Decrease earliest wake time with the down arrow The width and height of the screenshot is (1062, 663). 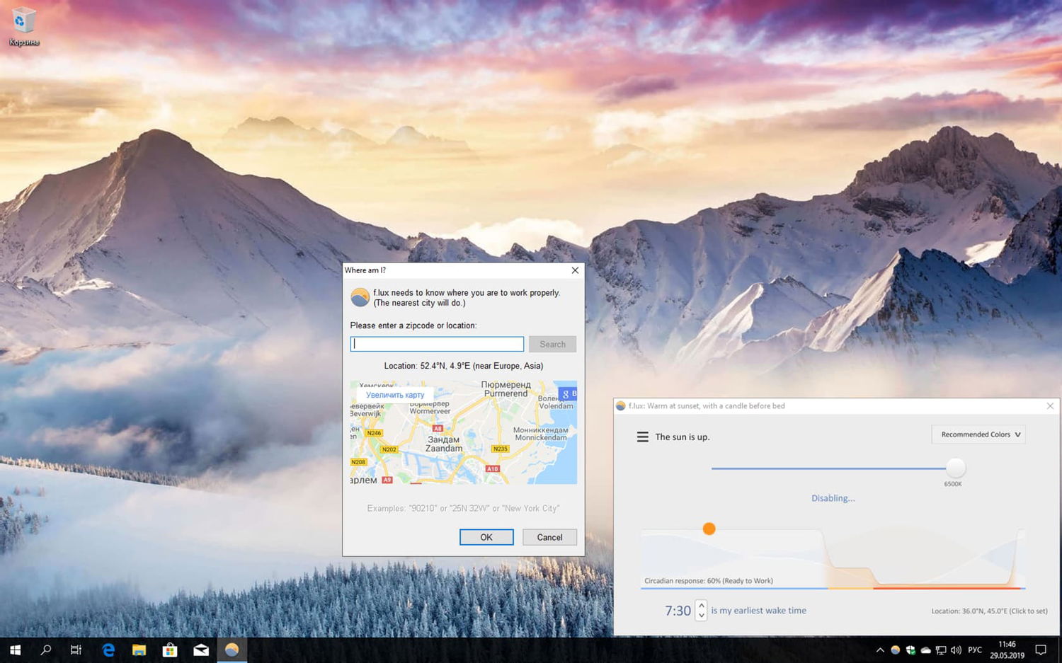point(701,616)
